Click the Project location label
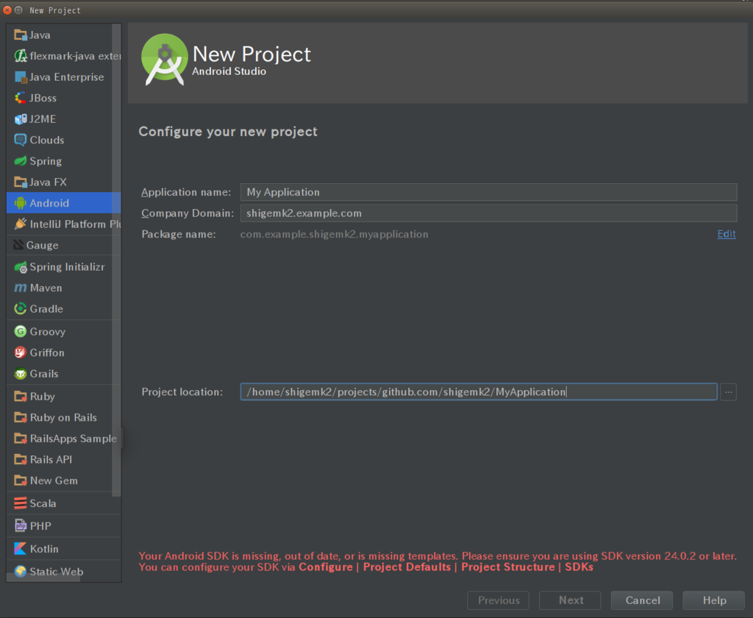The image size is (753, 618). click(182, 392)
